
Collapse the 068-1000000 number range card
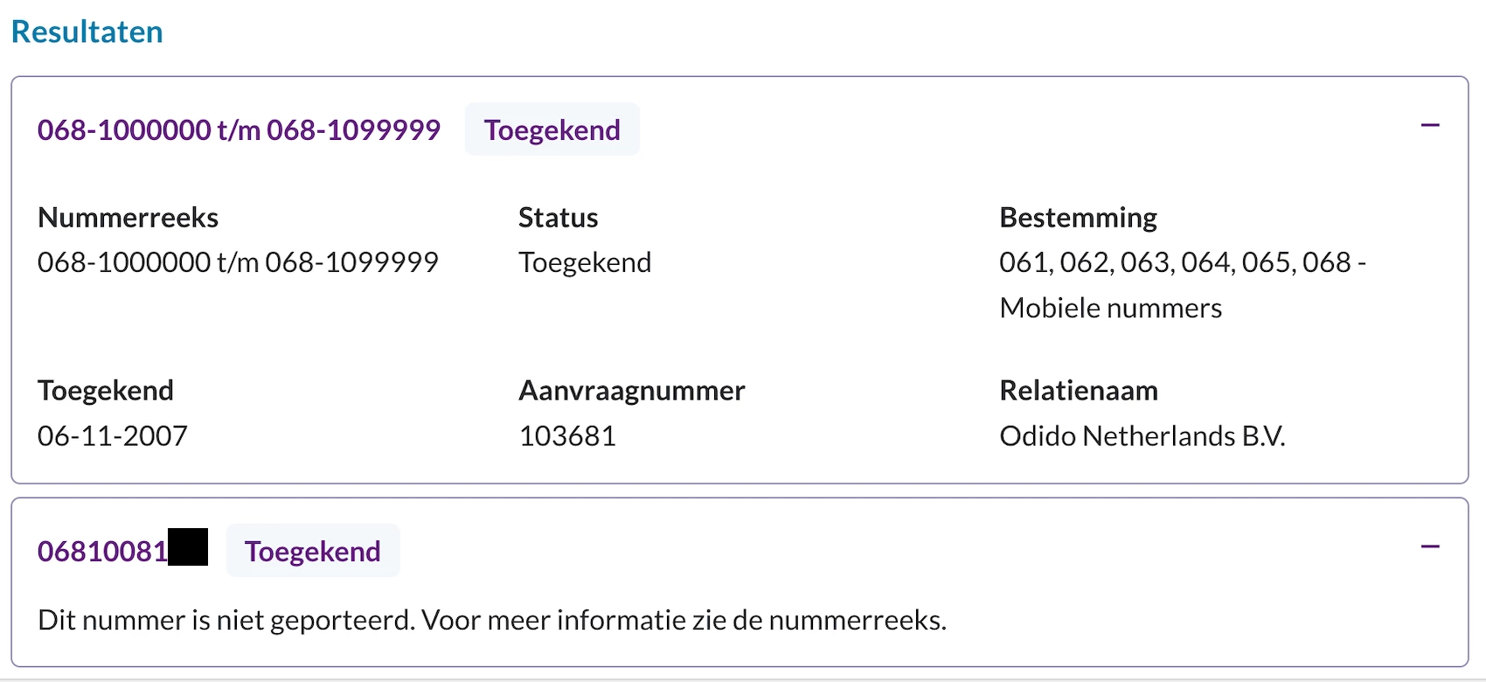coord(1430,126)
